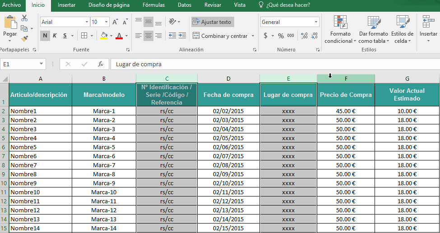Image resolution: width=440 pixels, height=233 pixels.
Task: Click the Copy icon
Action: pos(24,28)
